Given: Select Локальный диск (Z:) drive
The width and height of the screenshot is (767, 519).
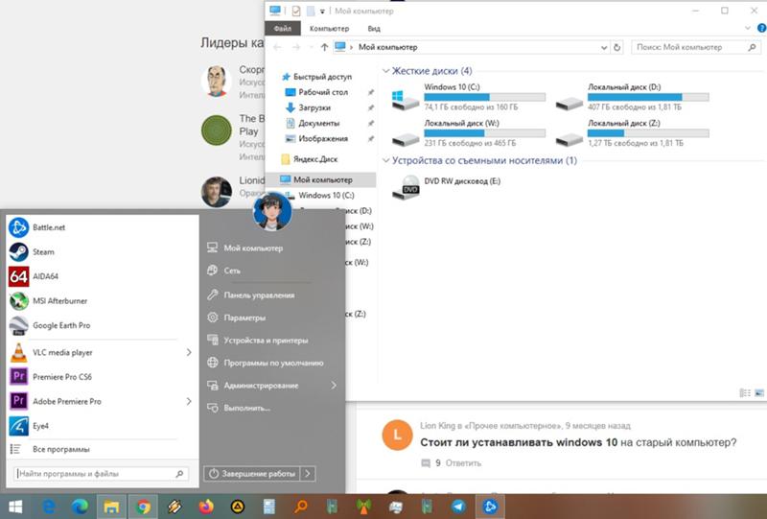Looking at the screenshot, I should (632, 132).
